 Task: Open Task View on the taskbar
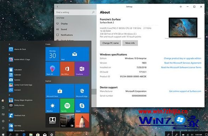(17, 135)
